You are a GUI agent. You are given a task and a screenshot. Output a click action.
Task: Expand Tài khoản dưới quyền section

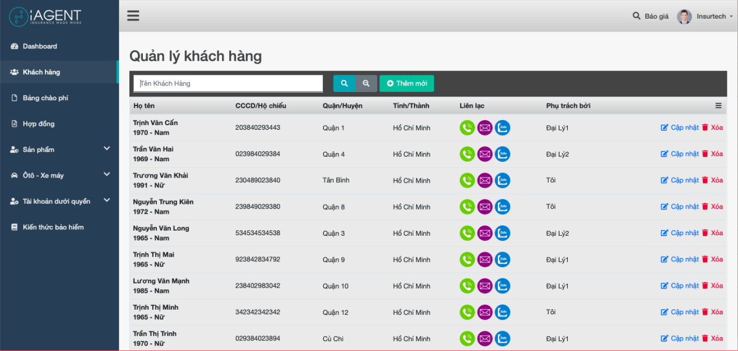107,201
